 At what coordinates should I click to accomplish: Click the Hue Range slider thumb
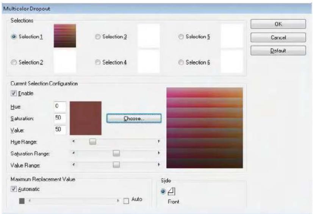pyautogui.click(x=92, y=142)
